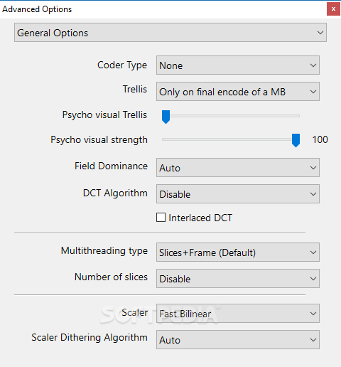
Task: Click the chevron arrow of Coder Type box
Action: [313, 65]
